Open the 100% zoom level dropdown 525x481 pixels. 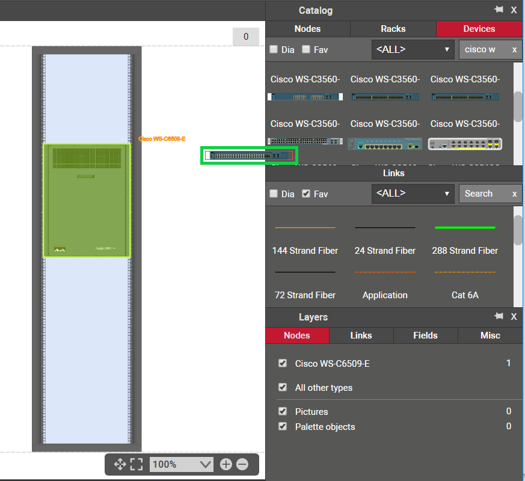[x=182, y=464]
